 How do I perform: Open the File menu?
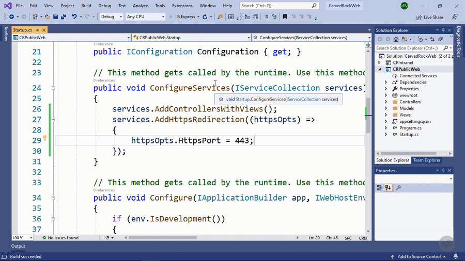19,6
